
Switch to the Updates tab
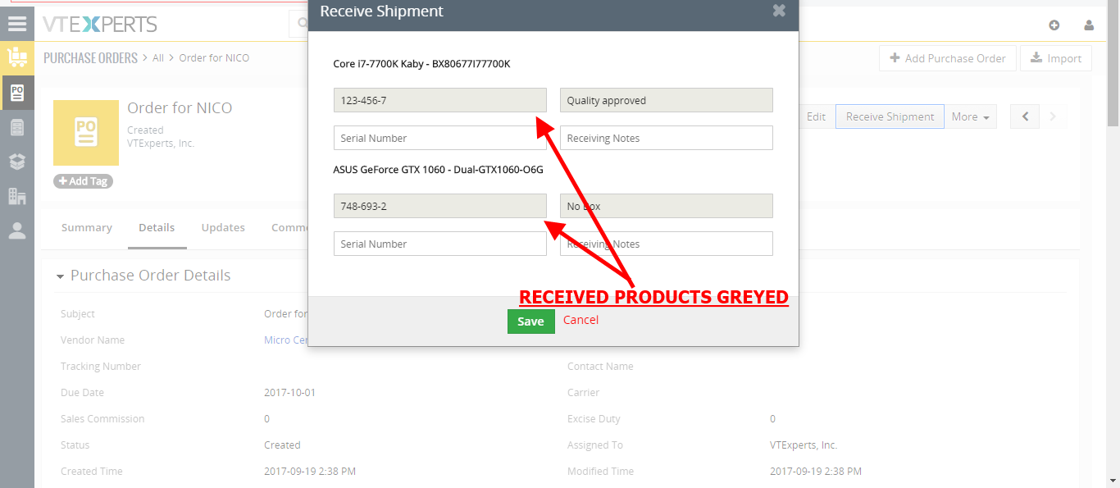[223, 227]
